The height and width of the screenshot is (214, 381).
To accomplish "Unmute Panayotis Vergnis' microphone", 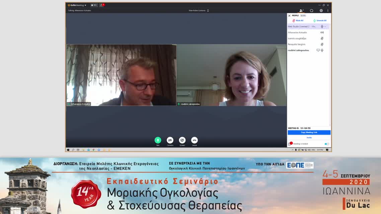I will click(x=322, y=44).
